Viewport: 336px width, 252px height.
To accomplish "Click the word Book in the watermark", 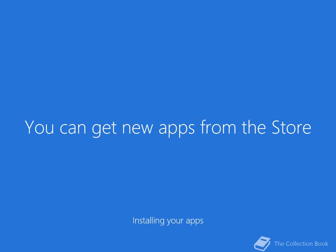I will pos(321,244).
